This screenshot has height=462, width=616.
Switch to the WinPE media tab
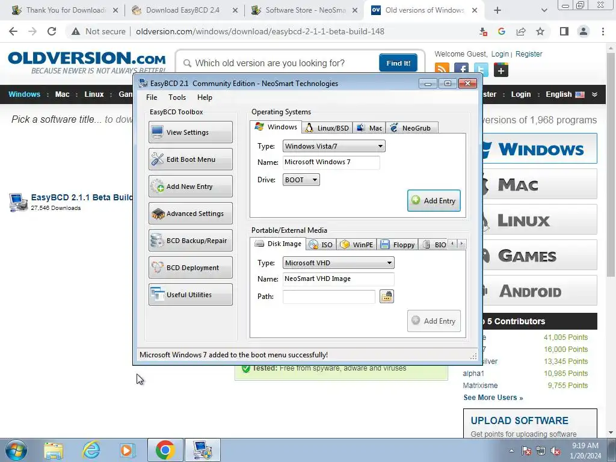coord(357,244)
